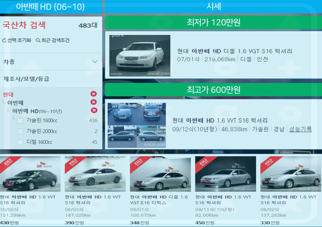Image resolution: width=322 pixels, height=227 pixels.
Task: Click the 450만원 price text
Action: tap(205, 223)
